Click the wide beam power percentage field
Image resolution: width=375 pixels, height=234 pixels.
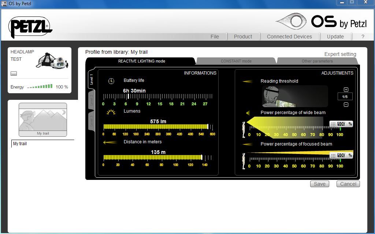coord(341,124)
